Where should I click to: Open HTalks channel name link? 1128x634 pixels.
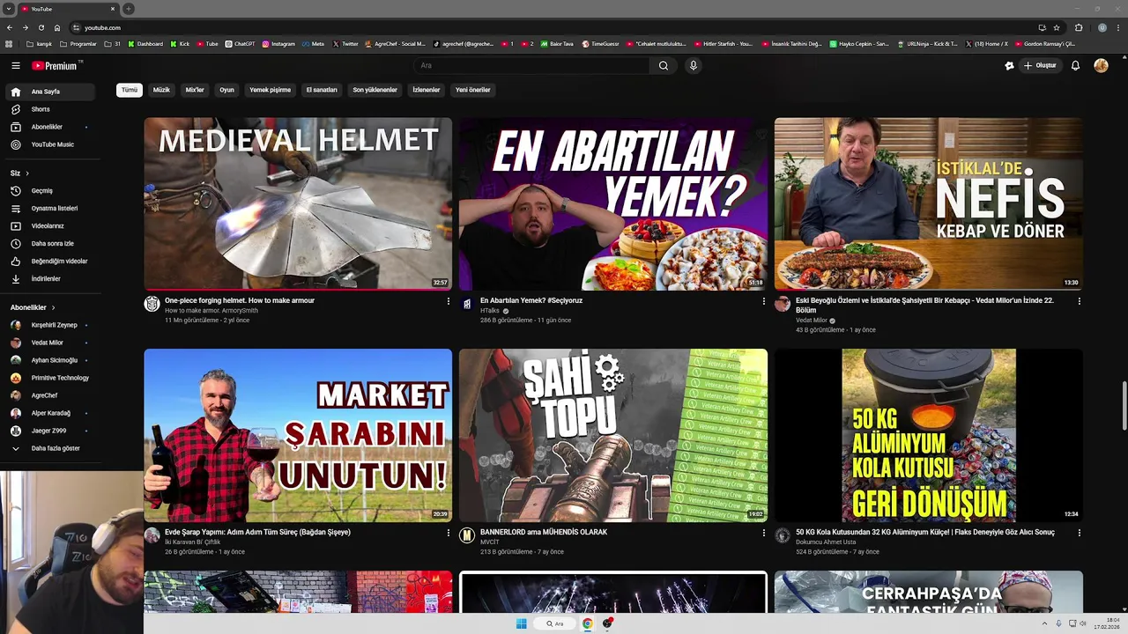click(490, 311)
